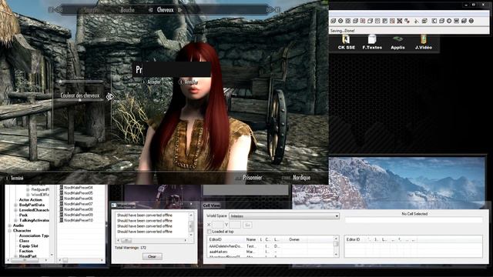Expand the TalkingActivator tree node
Screen dimensions: 493x277
15,221
